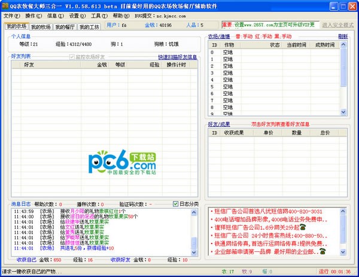Click the 快速扫描好友信息 link
The image size is (359, 277).
178,57
